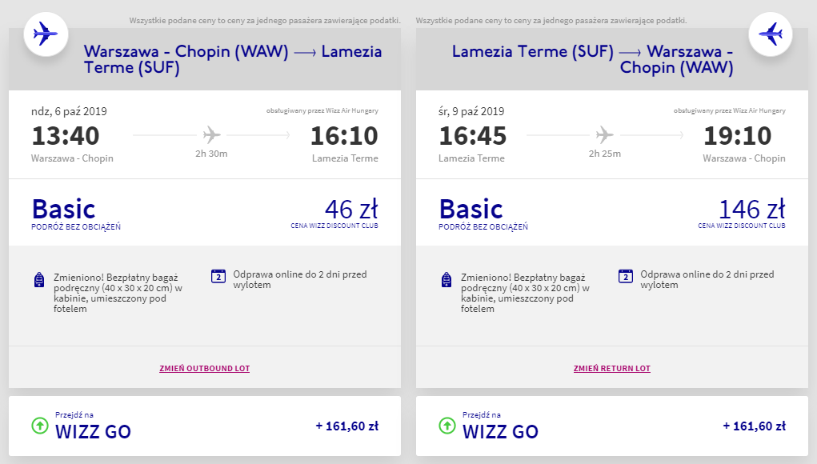
Task: Click the Lamezia Terme to Warszawa route header
Action: coord(592,59)
